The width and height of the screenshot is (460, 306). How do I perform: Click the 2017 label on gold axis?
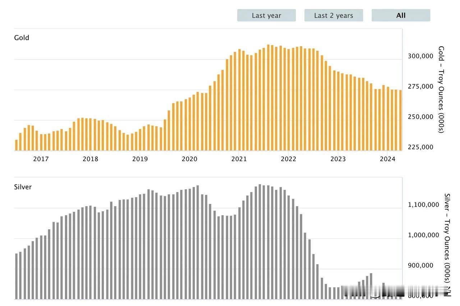(41, 159)
